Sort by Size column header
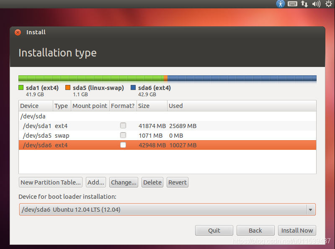 [x=152, y=106]
